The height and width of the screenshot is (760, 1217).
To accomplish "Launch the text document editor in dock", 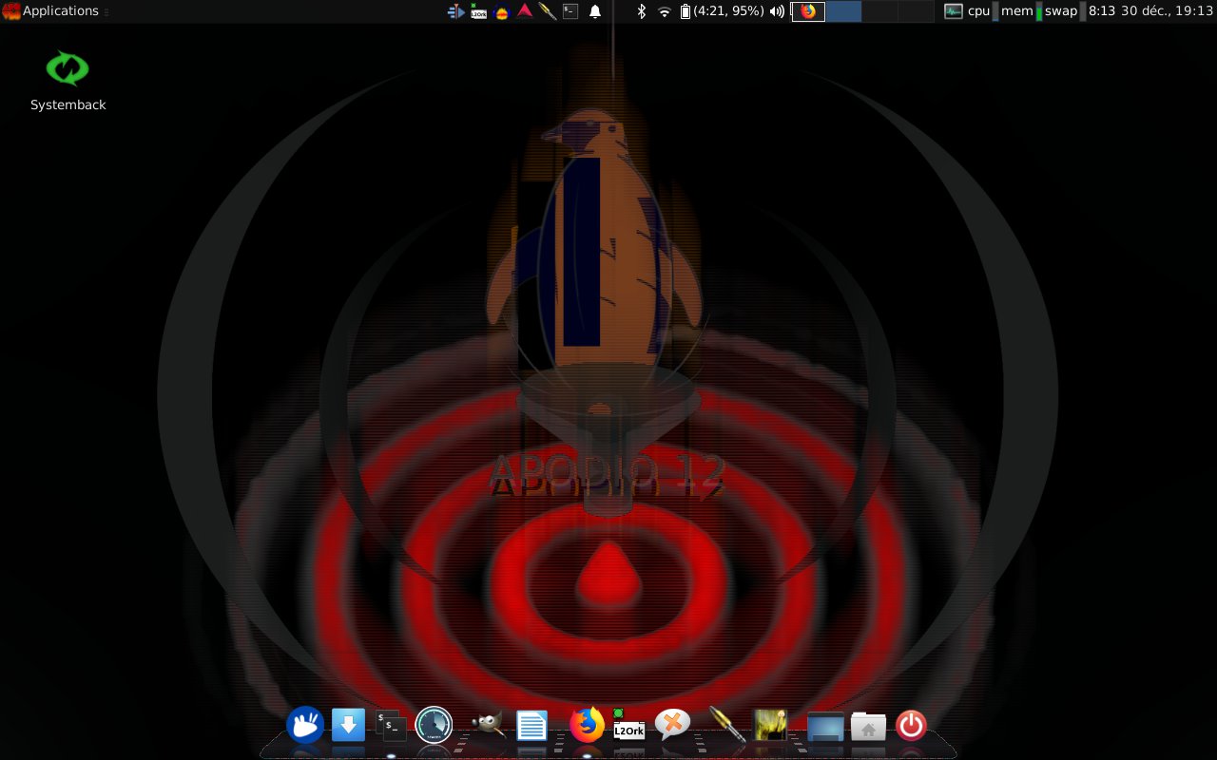I will click(532, 727).
